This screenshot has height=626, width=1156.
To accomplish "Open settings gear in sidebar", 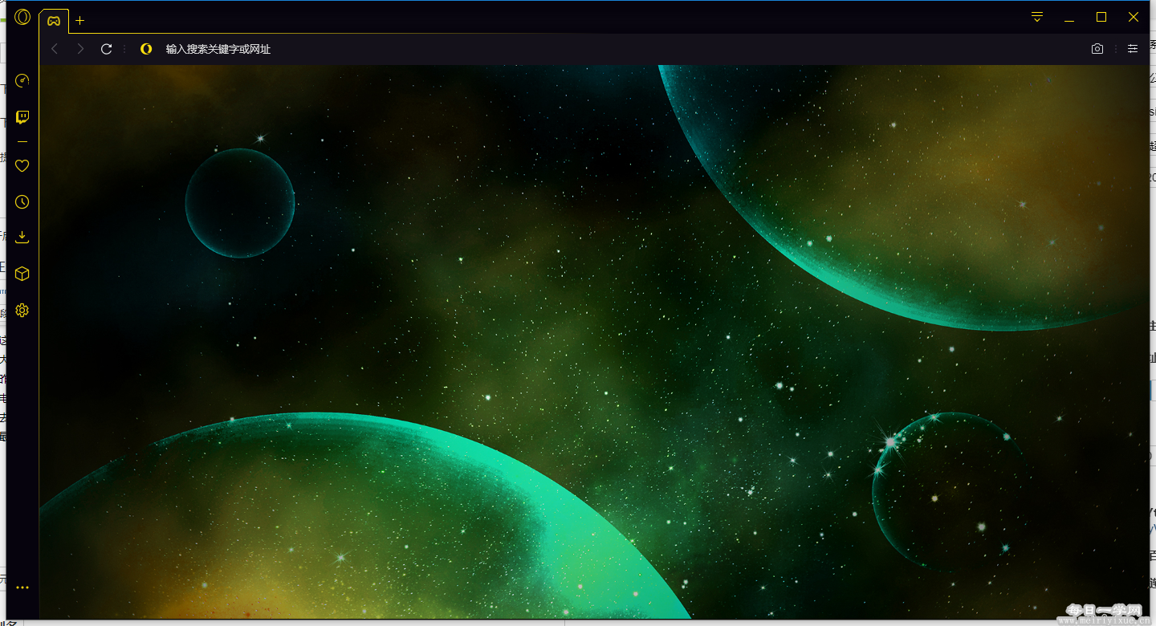I will pyautogui.click(x=22, y=310).
